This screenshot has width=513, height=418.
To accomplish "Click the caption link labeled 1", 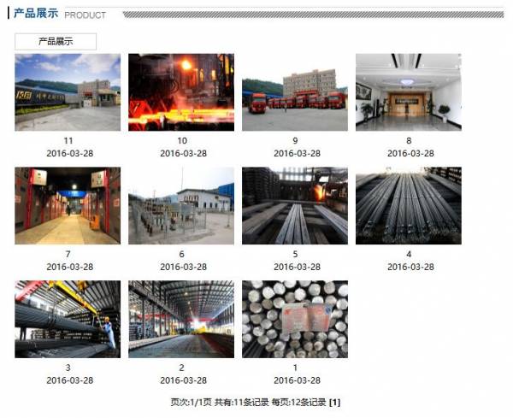I will coord(295,368).
